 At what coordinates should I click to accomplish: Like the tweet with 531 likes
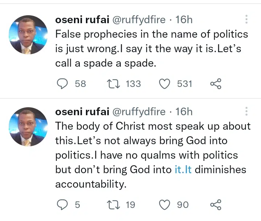pos(165,84)
